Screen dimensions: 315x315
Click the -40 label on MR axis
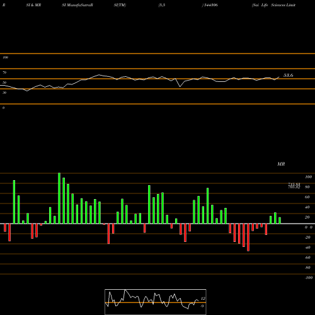[307, 248]
